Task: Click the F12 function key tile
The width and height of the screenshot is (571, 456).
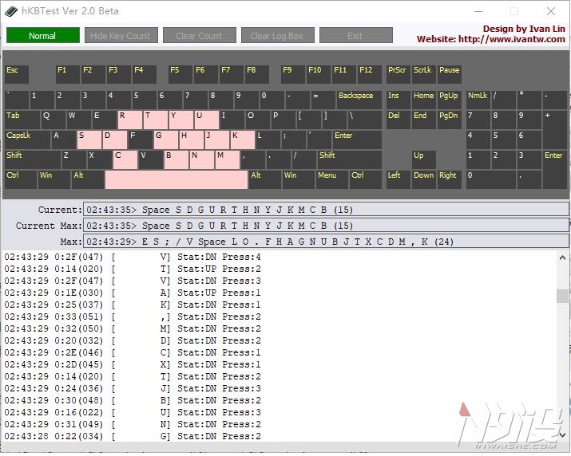Action: pyautogui.click(x=370, y=74)
